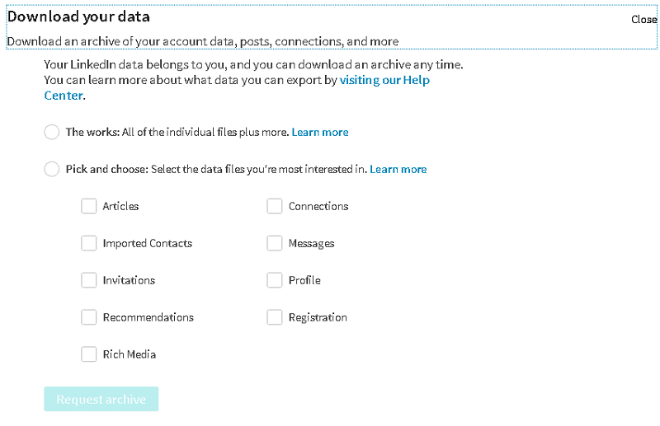Open the "visiting our Help Center" link
The height and width of the screenshot is (426, 660).
[x=384, y=81]
